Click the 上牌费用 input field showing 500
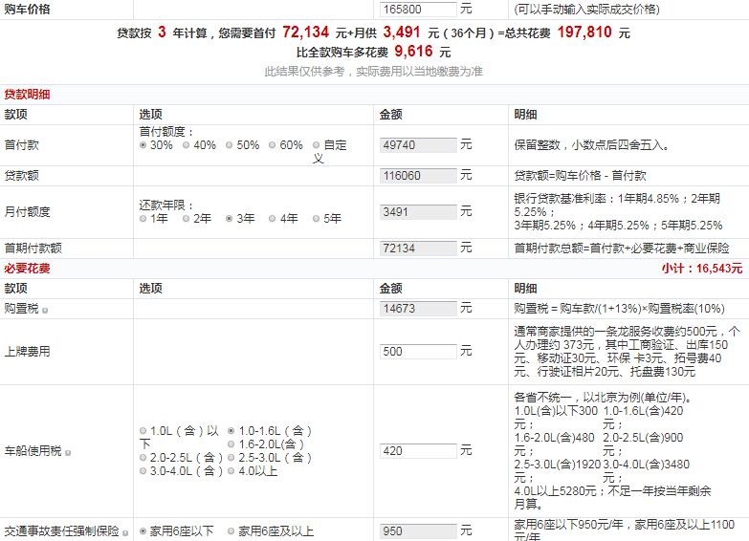749x541 pixels. [x=418, y=352]
